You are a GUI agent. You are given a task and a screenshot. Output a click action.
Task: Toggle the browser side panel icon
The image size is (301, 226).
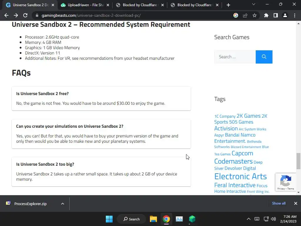[x=276, y=15]
